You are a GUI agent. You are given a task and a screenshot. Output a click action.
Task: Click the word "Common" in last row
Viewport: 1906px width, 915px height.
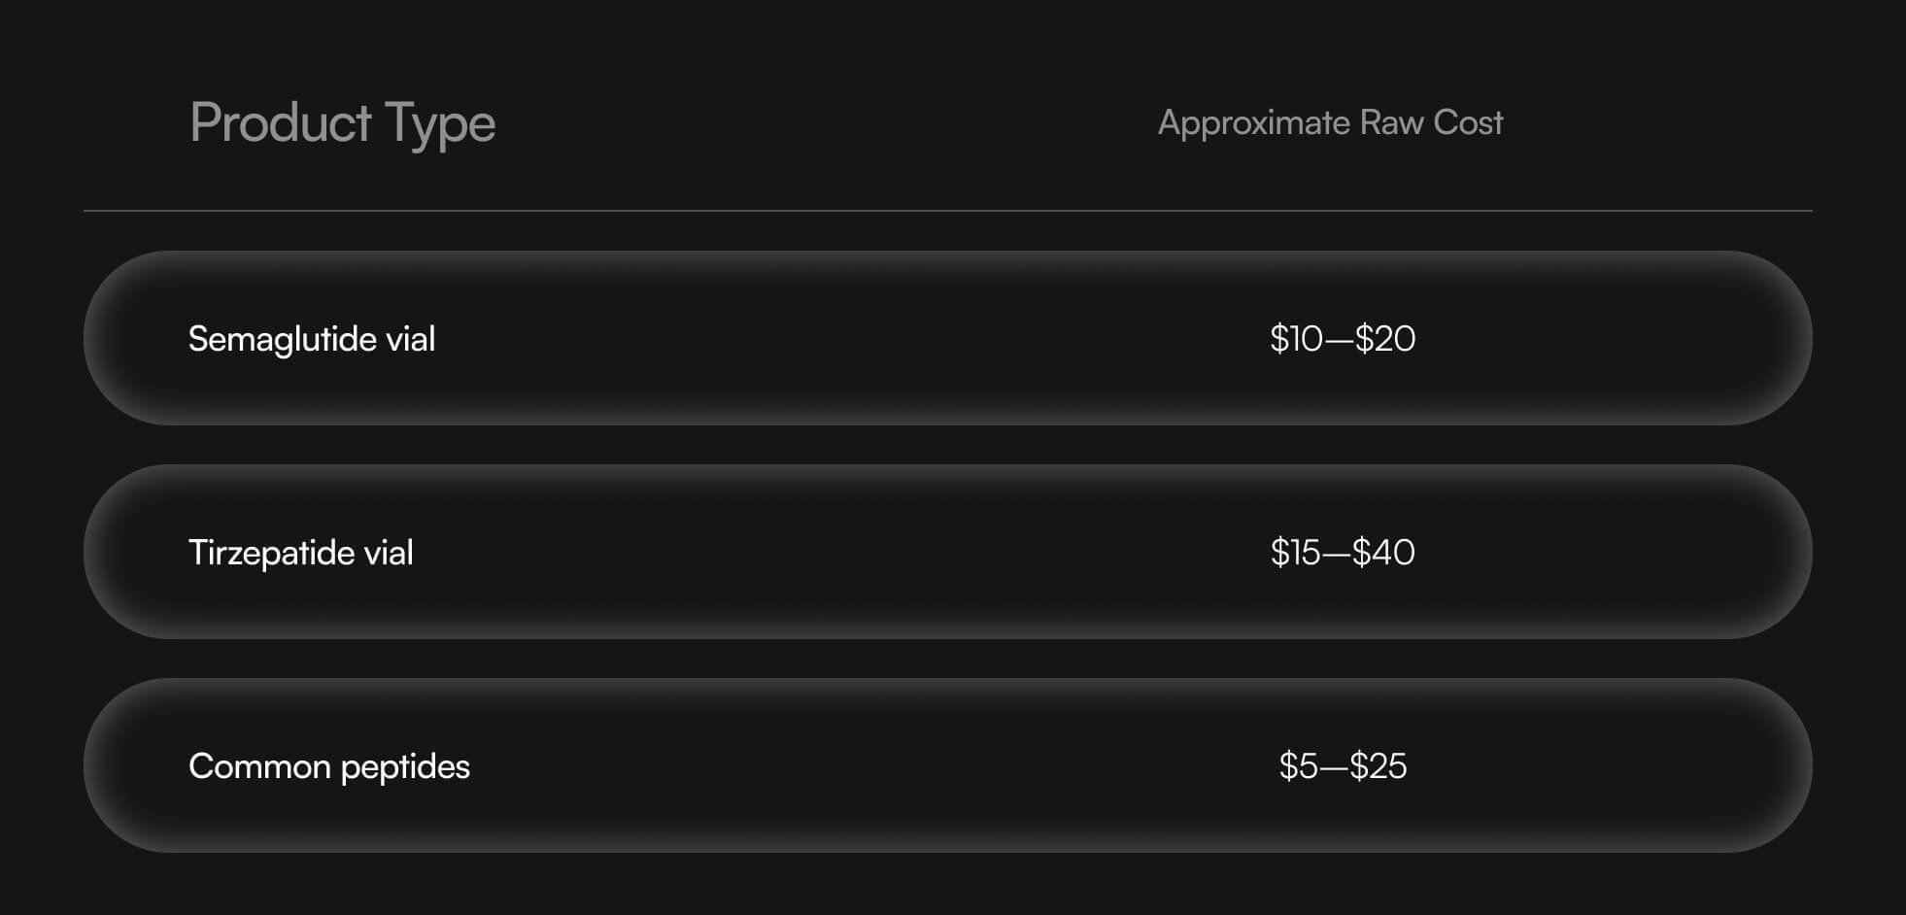click(x=259, y=766)
